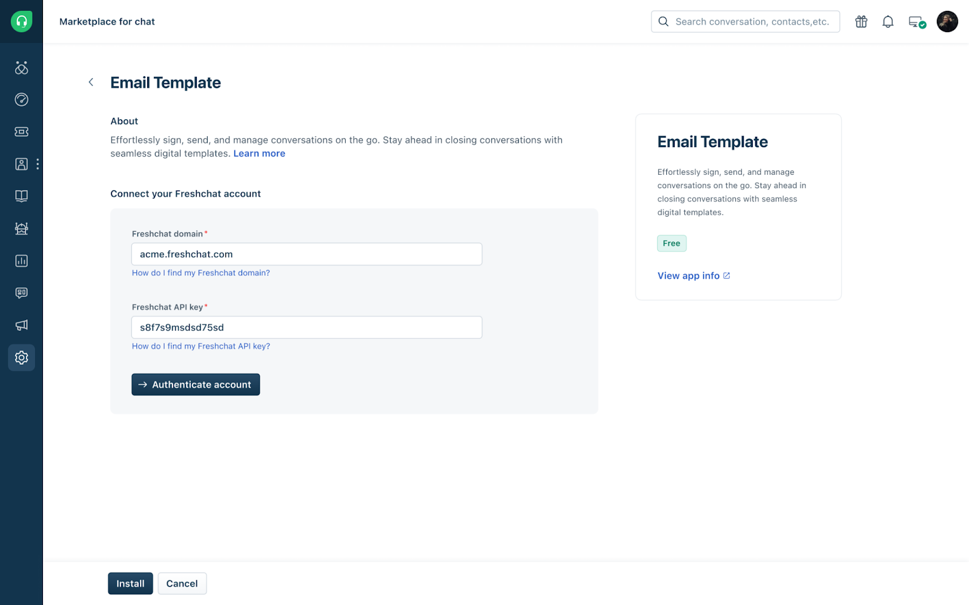Open the knowledge base book icon
The width and height of the screenshot is (969, 605).
coord(21,196)
